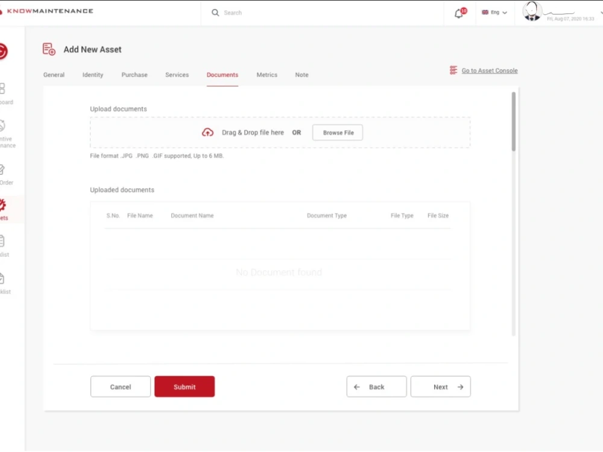This screenshot has width=603, height=452.
Task: Expand the Eng language dropdown
Action: click(494, 13)
